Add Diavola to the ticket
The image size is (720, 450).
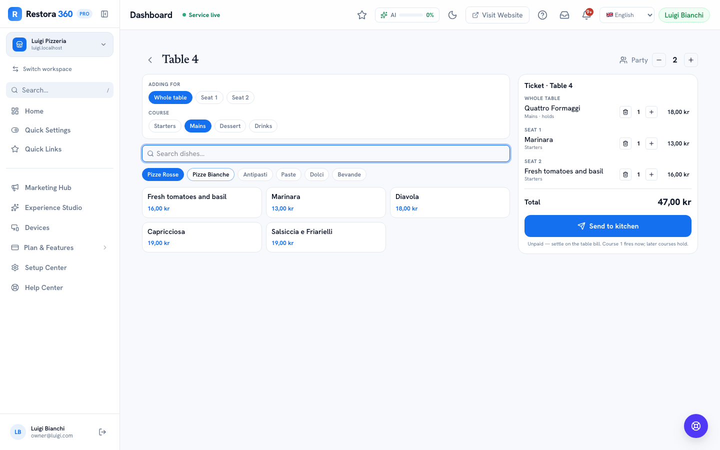pos(450,202)
